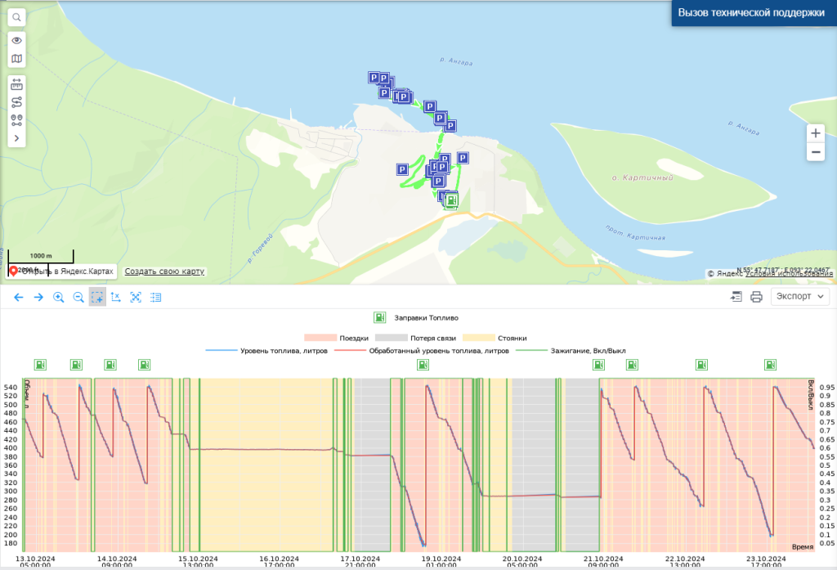Screen dimensions: 837x570
Task: Click the red location pin icon
Action: pyautogui.click(x=14, y=272)
